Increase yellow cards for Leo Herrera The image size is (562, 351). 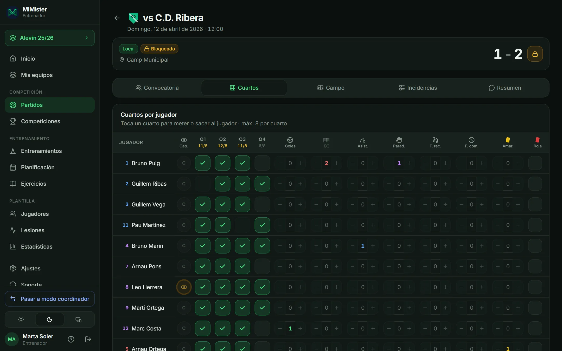coord(518,287)
